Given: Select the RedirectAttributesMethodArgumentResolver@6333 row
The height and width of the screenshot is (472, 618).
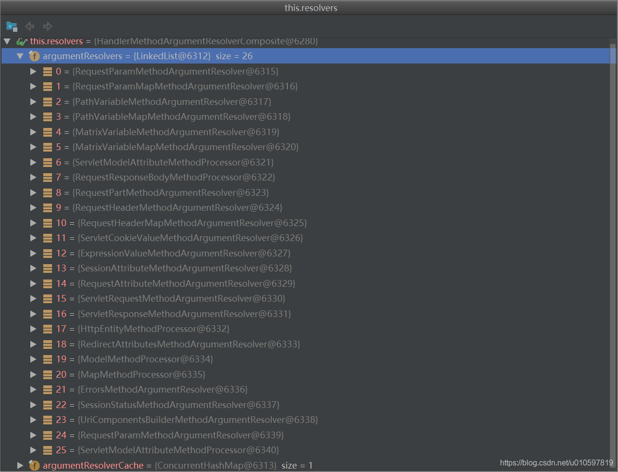Looking at the screenshot, I should (x=305, y=344).
